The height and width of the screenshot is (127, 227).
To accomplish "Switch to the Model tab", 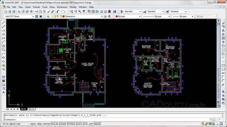I will (23, 109).
